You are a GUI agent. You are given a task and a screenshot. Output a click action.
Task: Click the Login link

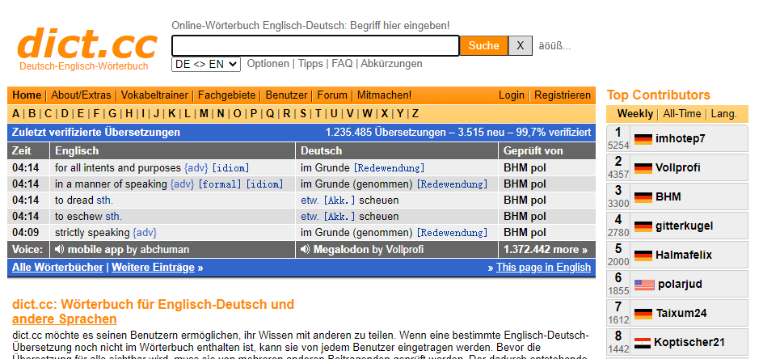pos(512,95)
